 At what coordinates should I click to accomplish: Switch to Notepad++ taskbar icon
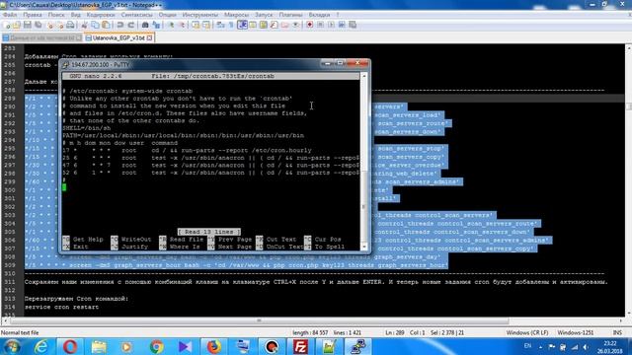pos(329,346)
